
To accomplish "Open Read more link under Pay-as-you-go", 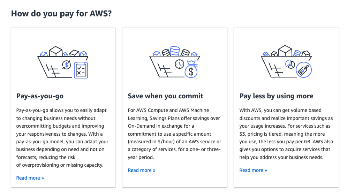I will [x=30, y=178].
